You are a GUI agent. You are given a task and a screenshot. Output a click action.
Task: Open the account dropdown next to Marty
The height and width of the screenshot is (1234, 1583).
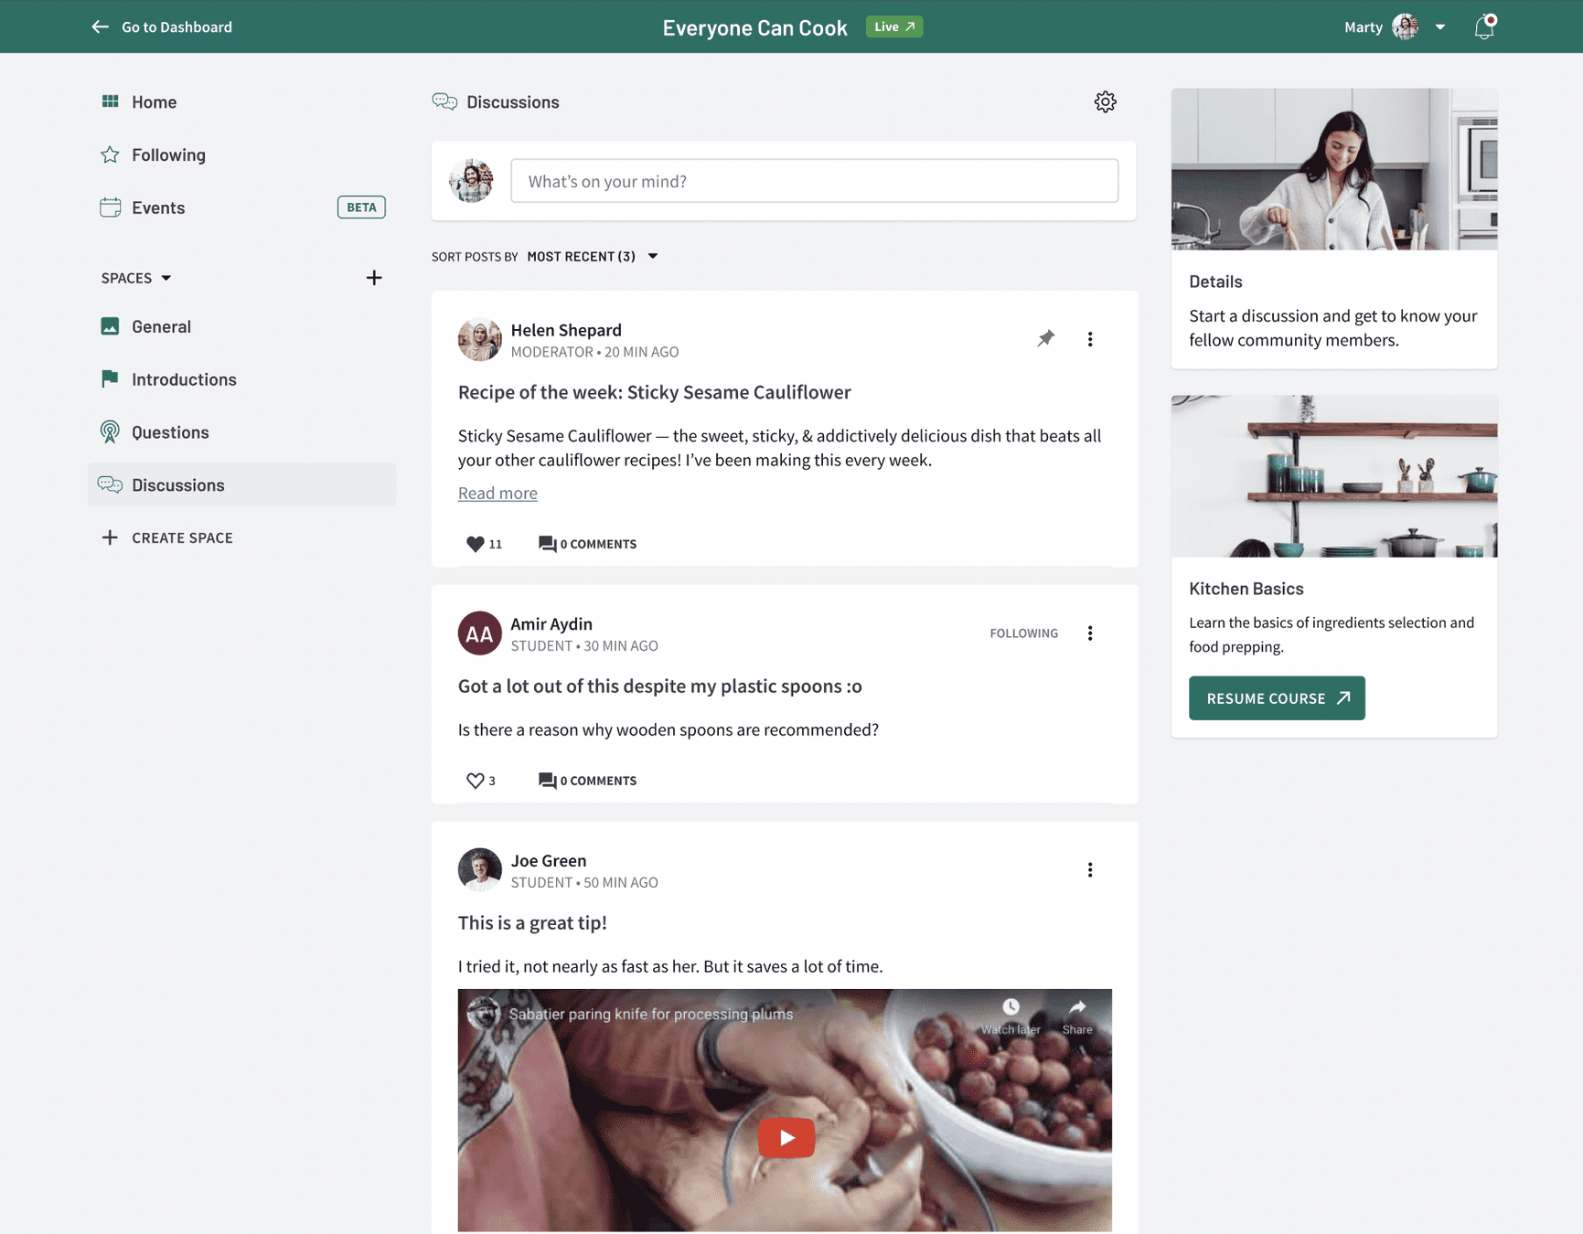click(x=1439, y=27)
